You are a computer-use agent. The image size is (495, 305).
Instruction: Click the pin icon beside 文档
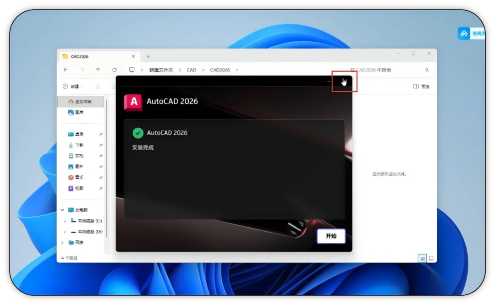(101, 156)
